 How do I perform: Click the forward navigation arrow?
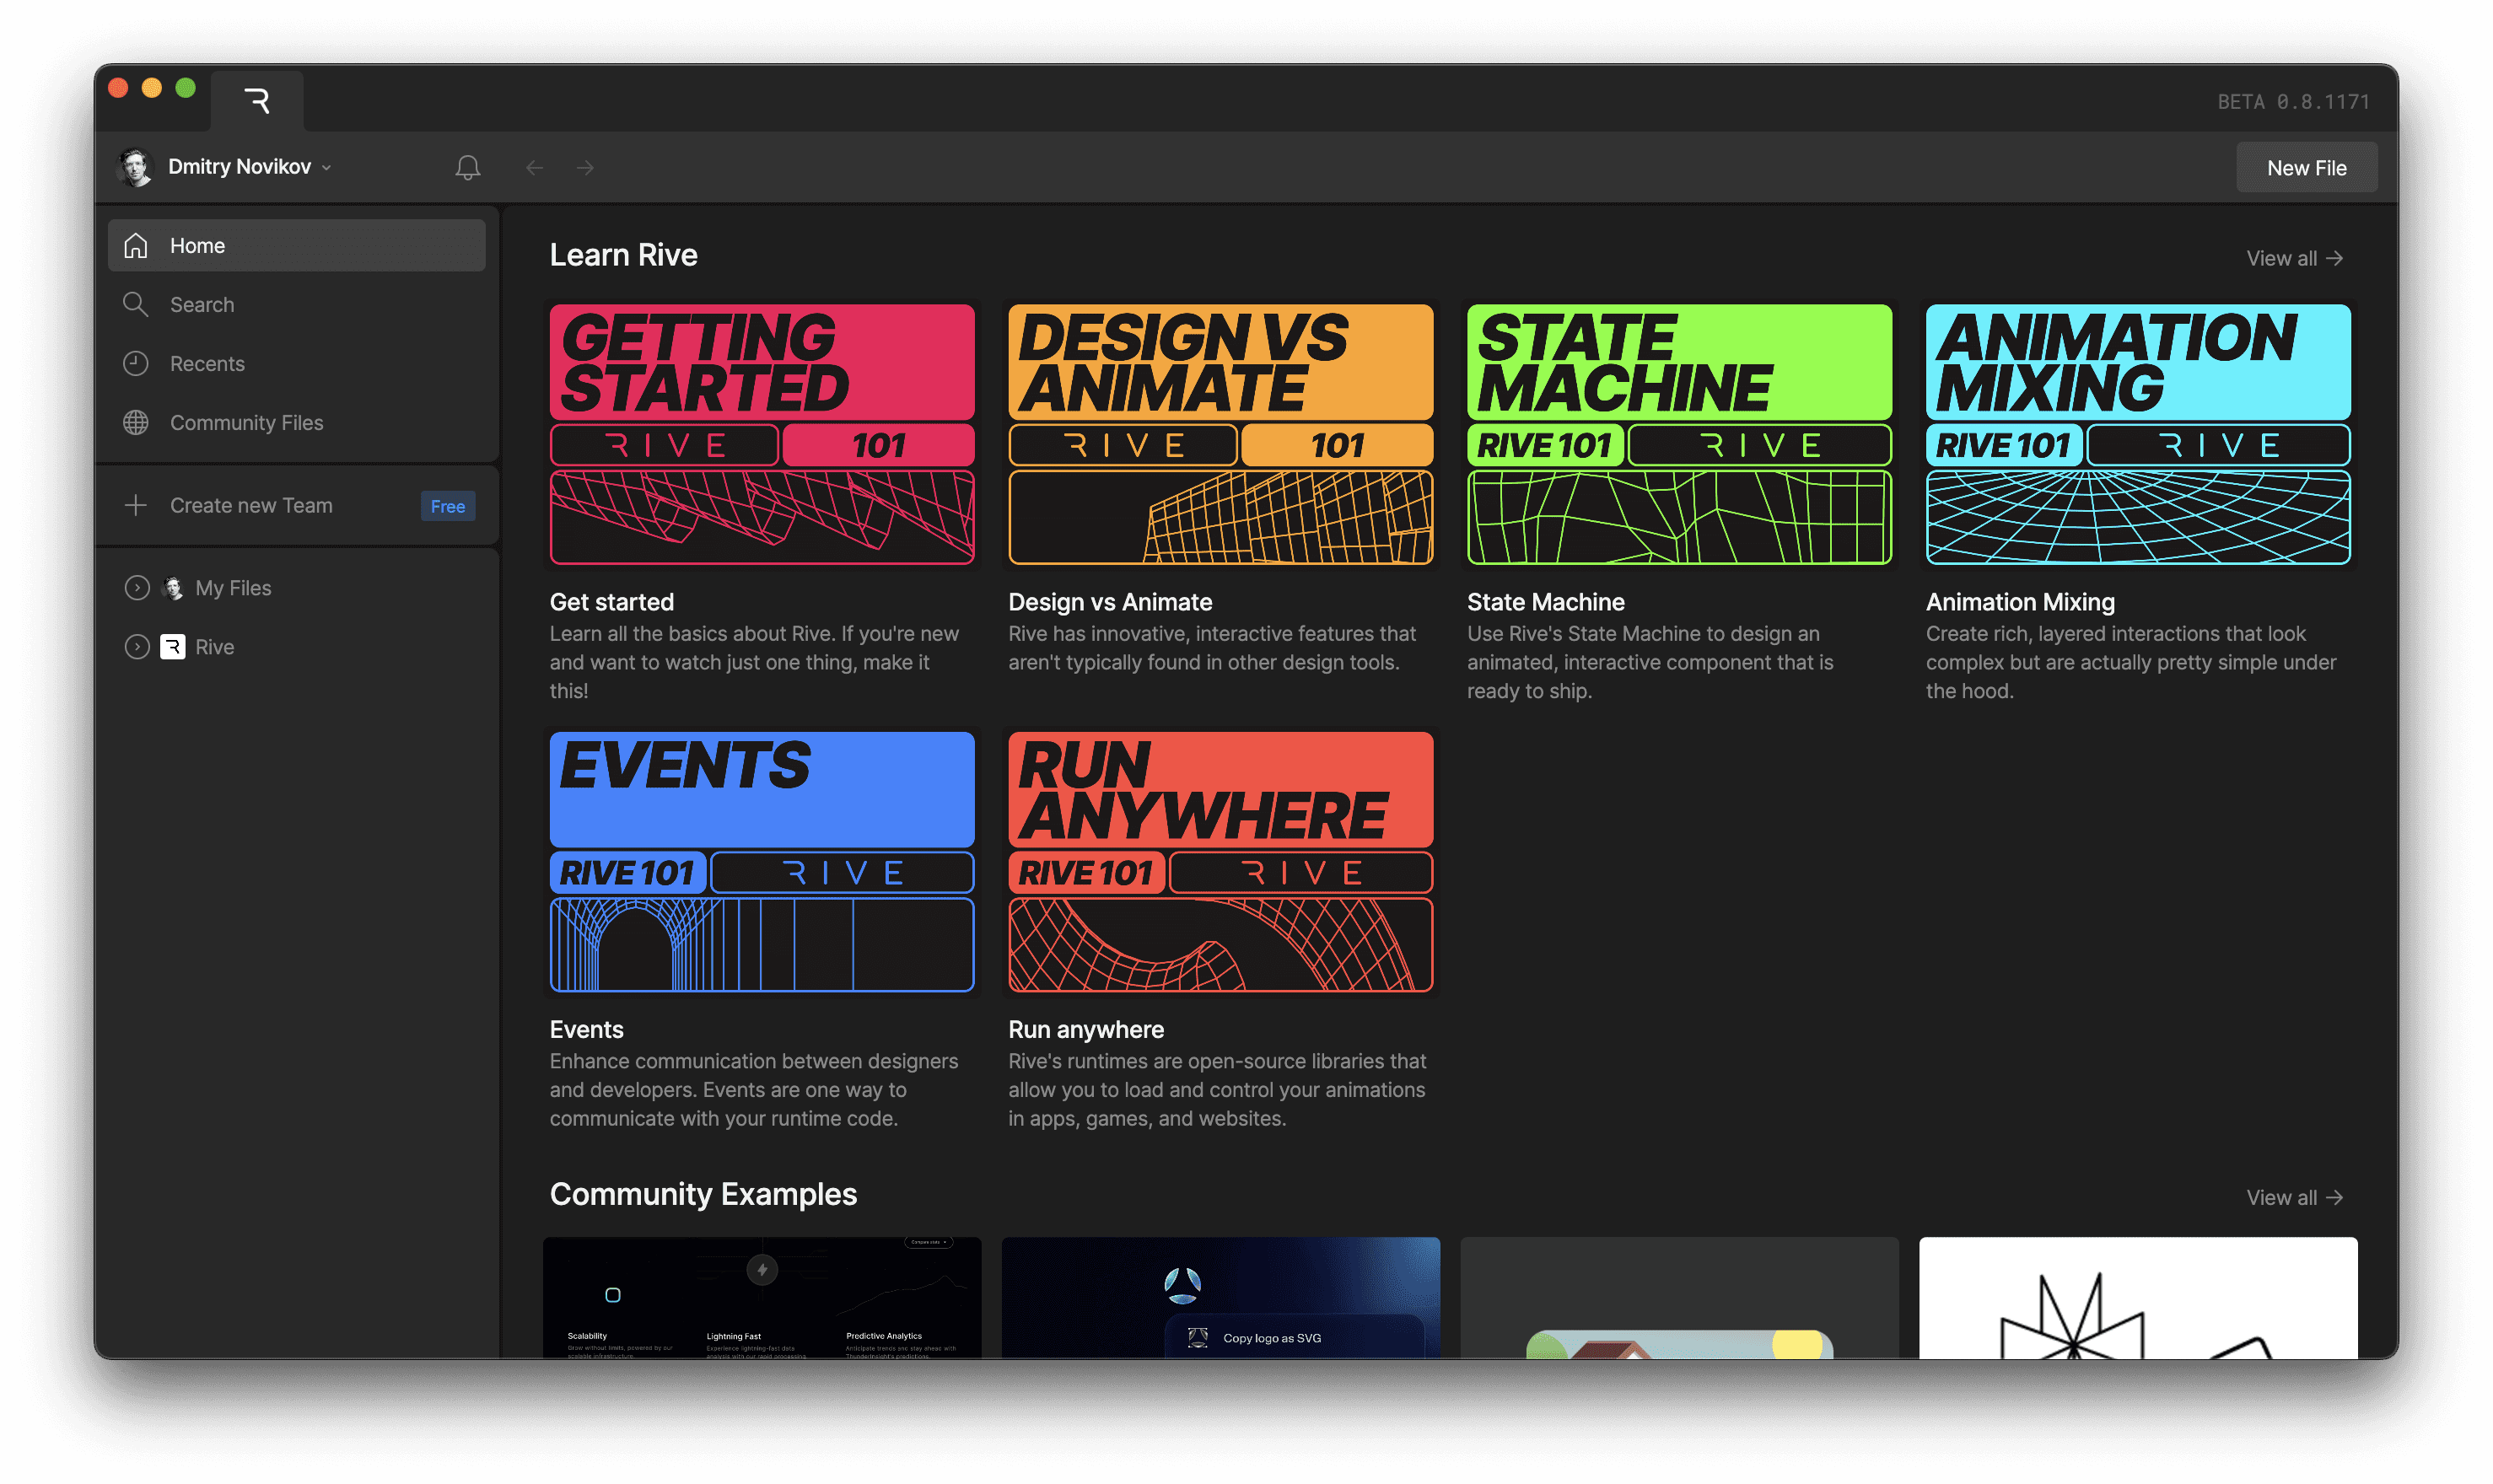[x=585, y=167]
